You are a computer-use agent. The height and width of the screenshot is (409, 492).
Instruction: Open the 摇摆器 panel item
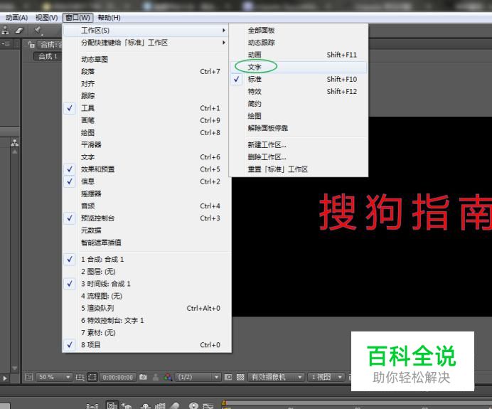(147, 193)
